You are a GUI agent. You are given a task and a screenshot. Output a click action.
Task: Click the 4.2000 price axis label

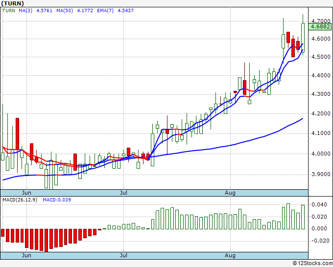coord(321,113)
